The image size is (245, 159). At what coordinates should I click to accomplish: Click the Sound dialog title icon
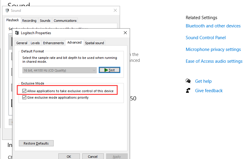point(7,11)
